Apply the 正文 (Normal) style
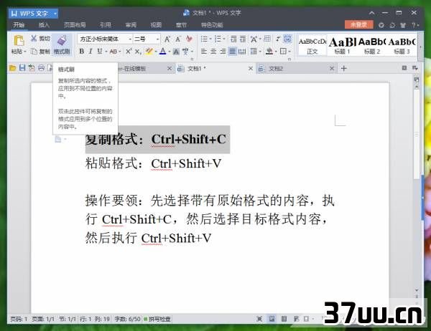Viewport: 431px width, 331px height. coord(312,46)
